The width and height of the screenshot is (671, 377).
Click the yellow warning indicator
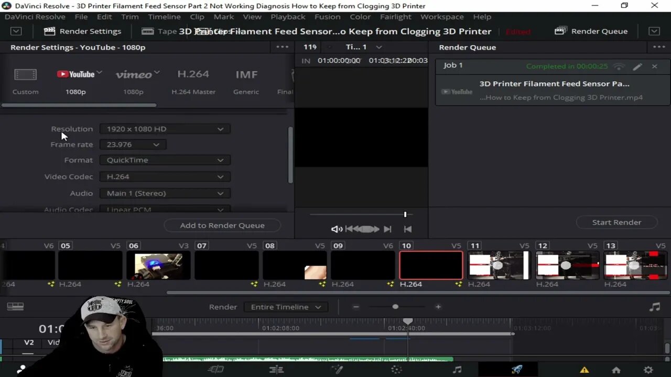tap(584, 370)
